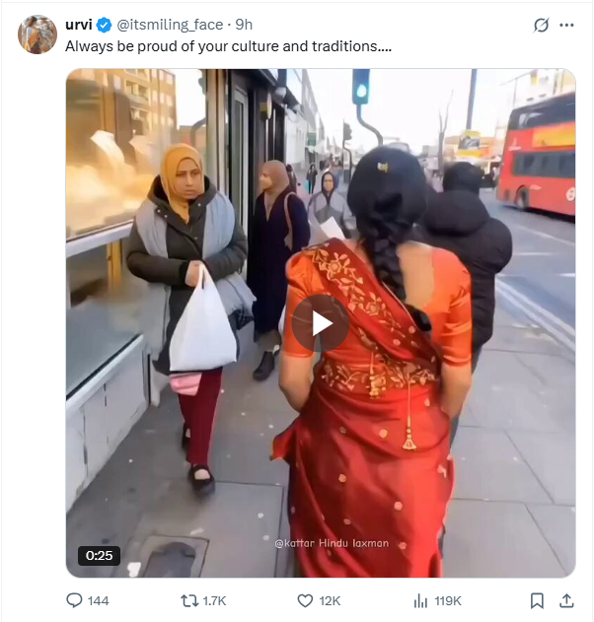Click the 144 replies count
The width and height of the screenshot is (594, 622).
point(98,601)
